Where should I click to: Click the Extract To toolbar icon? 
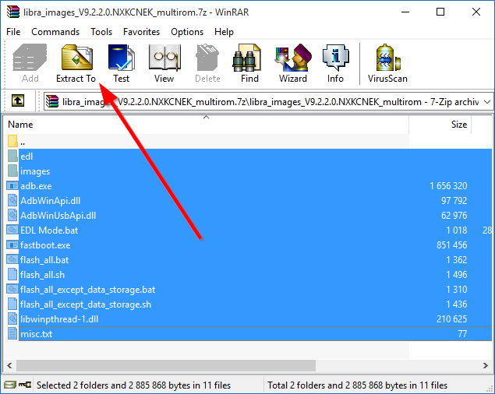76,57
